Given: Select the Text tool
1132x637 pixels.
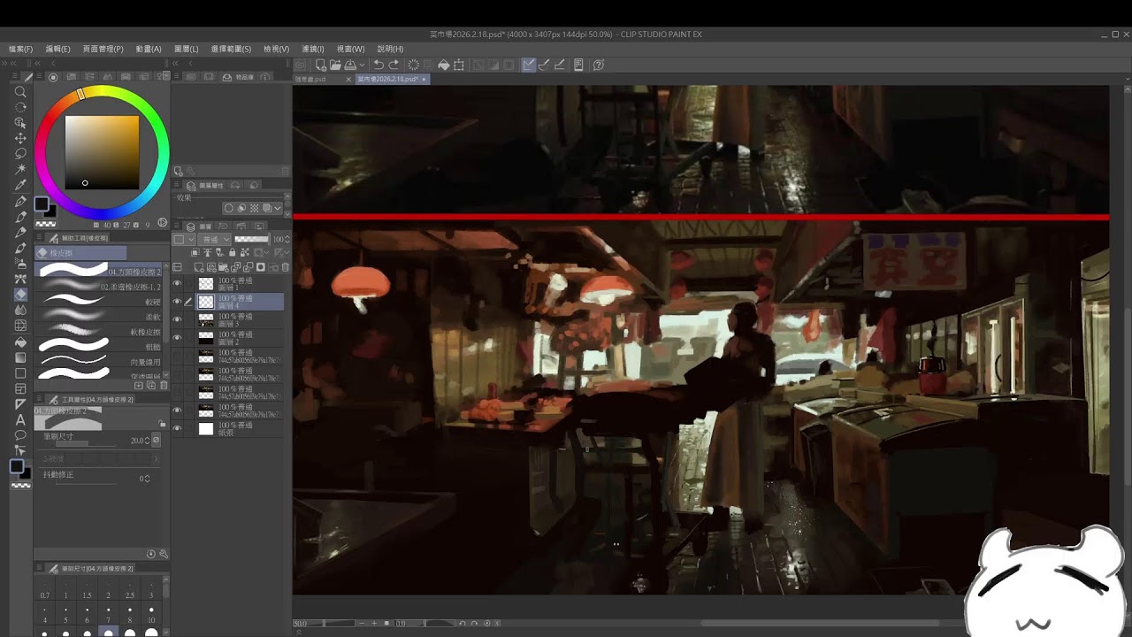Looking at the screenshot, I should 20,419.
